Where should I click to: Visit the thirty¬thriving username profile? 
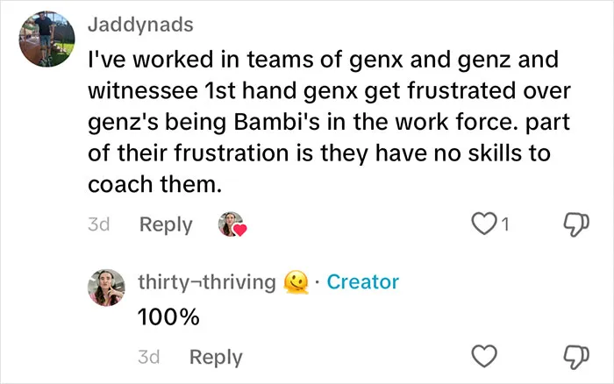207,281
